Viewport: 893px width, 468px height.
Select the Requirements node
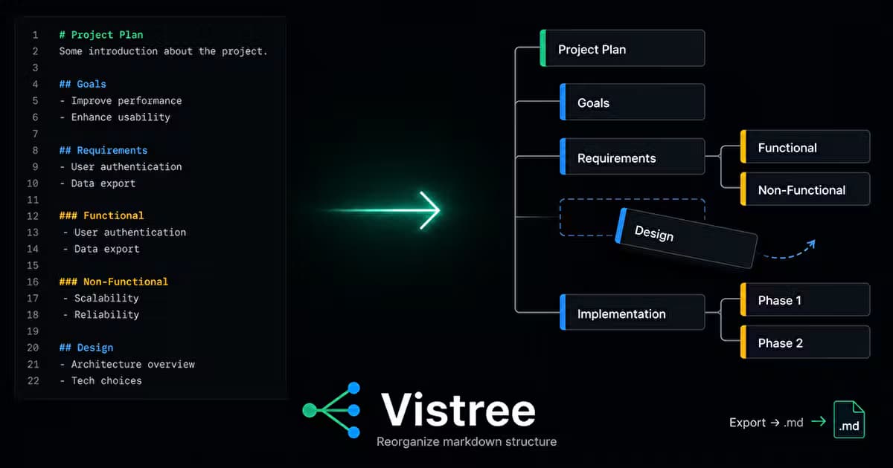632,157
